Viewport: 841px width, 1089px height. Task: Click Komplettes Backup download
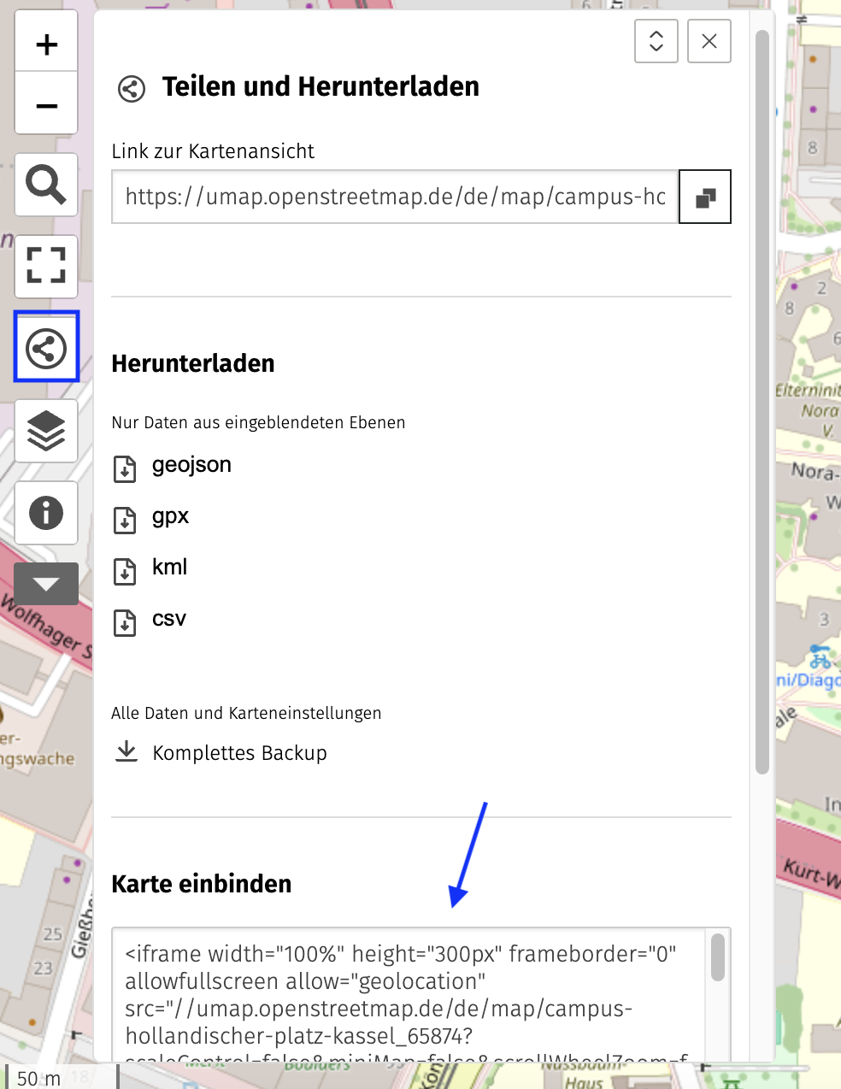tap(238, 753)
